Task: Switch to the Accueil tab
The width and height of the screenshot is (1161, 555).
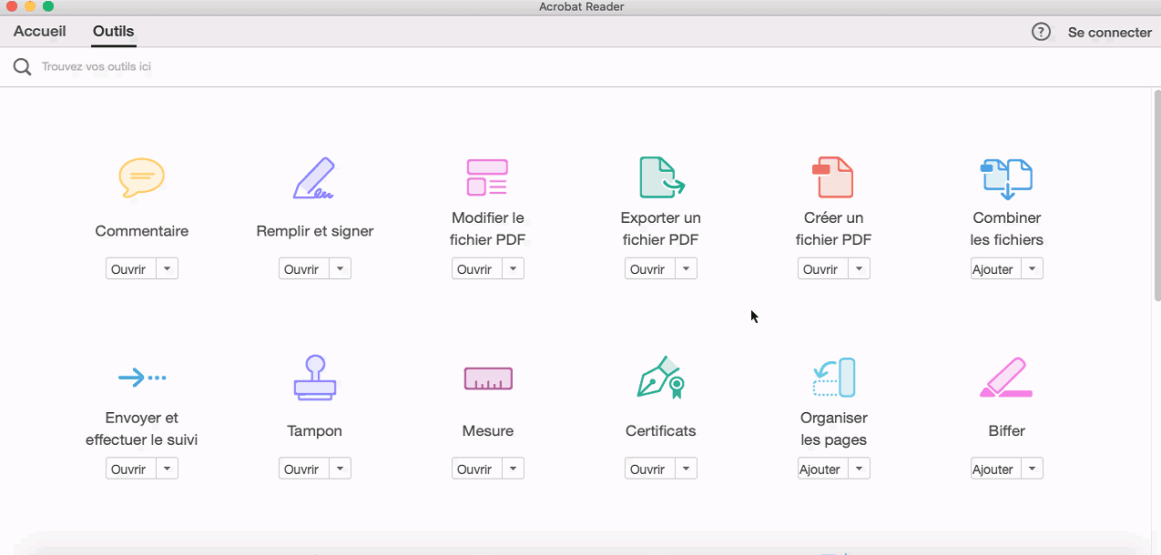Action: pyautogui.click(x=40, y=31)
